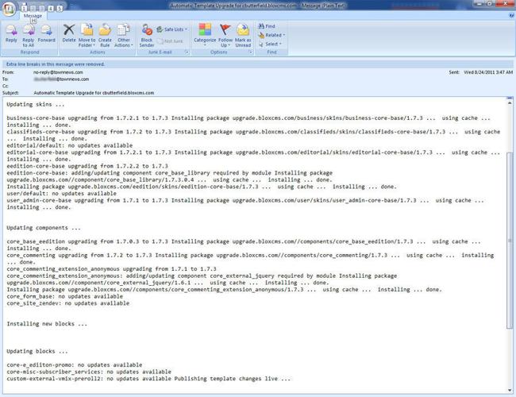
Task: Click the Not Junk button
Action: pyautogui.click(x=170, y=41)
